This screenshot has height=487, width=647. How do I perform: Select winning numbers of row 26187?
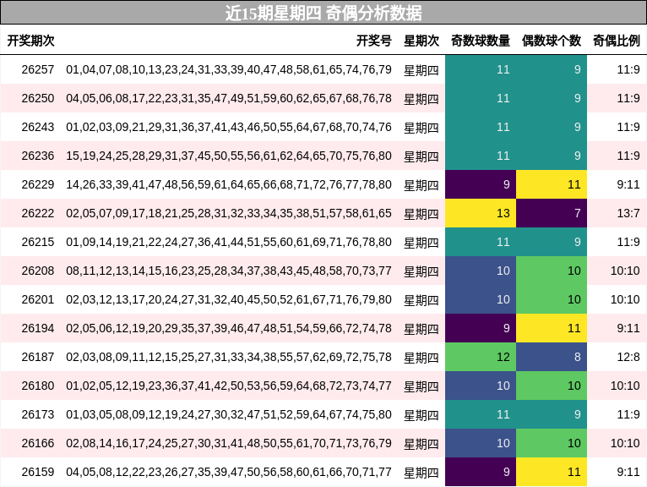[x=229, y=357]
